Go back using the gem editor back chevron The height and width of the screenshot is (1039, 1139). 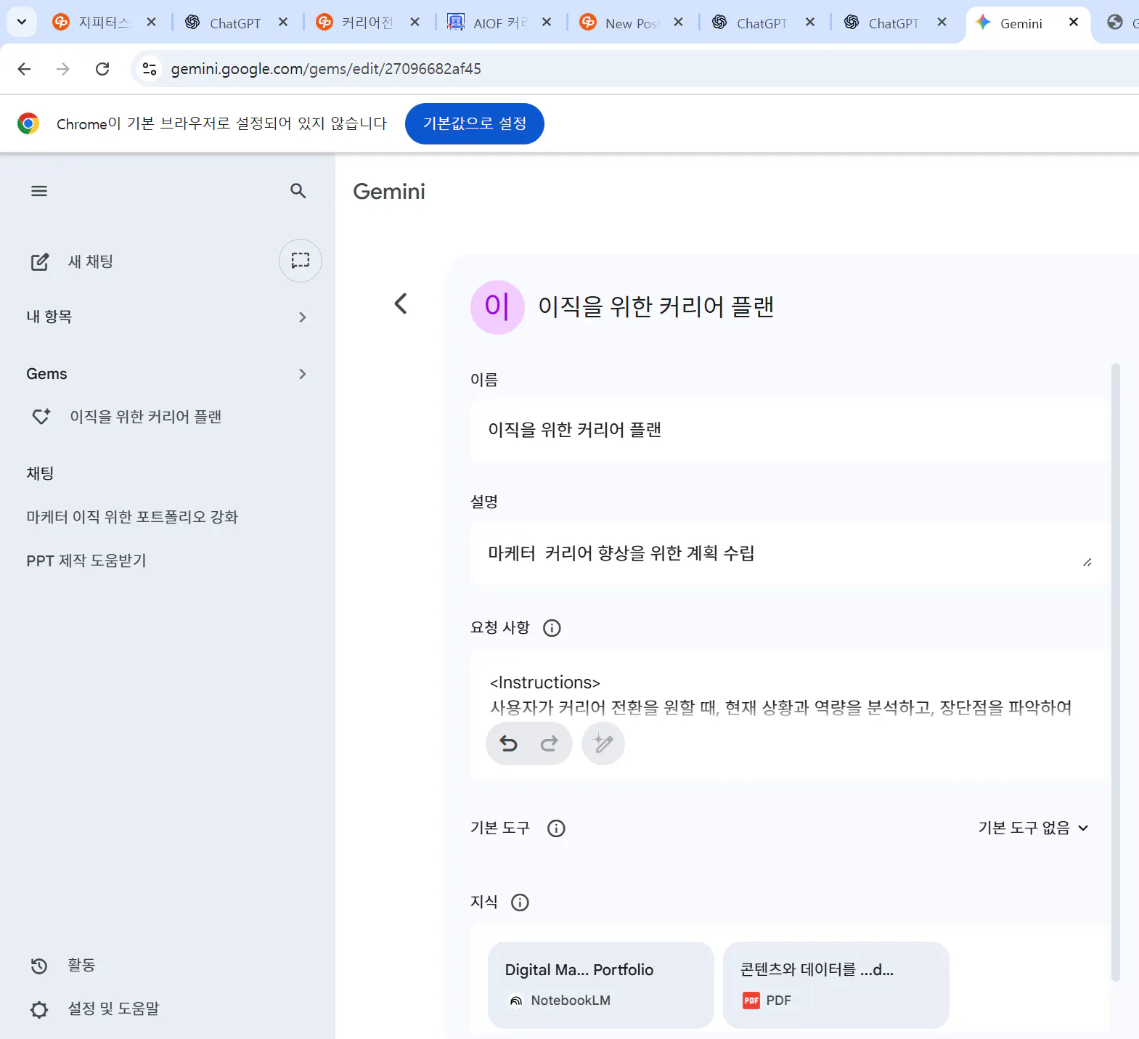pyautogui.click(x=401, y=303)
